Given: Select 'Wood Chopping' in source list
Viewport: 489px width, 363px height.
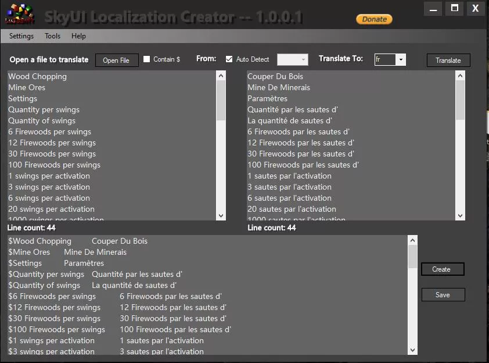Looking at the screenshot, I should coord(37,77).
